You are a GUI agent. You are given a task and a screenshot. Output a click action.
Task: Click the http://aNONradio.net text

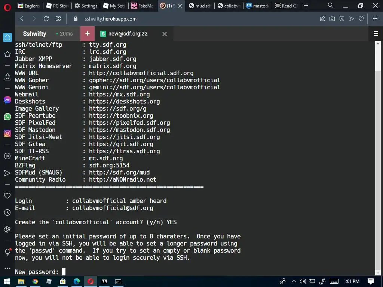click(x=123, y=180)
